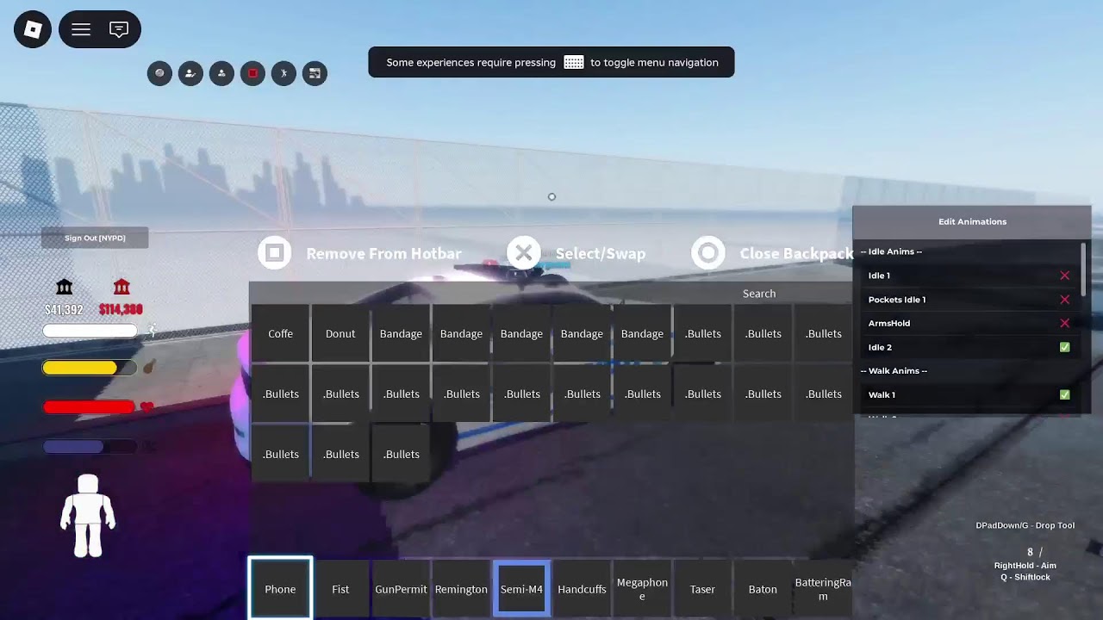Equip the BatteringRam hotbar item
Image resolution: width=1103 pixels, height=620 pixels.
pyautogui.click(x=823, y=589)
